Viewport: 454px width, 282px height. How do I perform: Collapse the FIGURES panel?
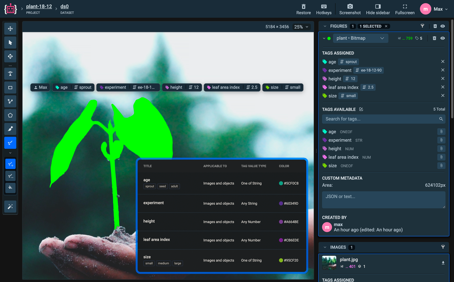[x=325, y=26]
